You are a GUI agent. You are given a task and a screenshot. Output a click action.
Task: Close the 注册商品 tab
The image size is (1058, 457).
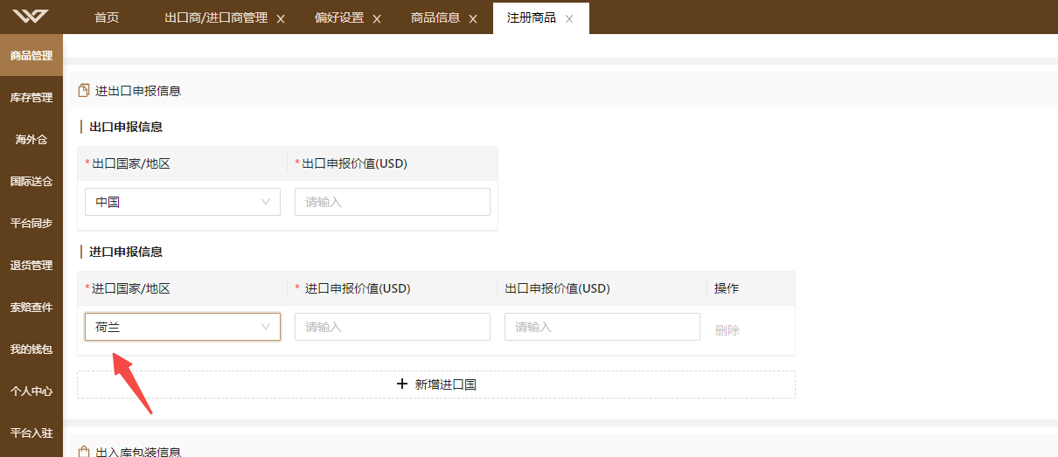(569, 18)
